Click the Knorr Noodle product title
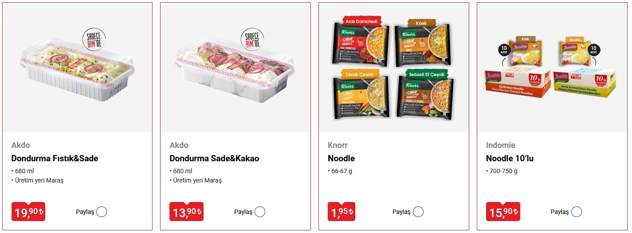Screen dimensions: 632x233 [x=341, y=159]
